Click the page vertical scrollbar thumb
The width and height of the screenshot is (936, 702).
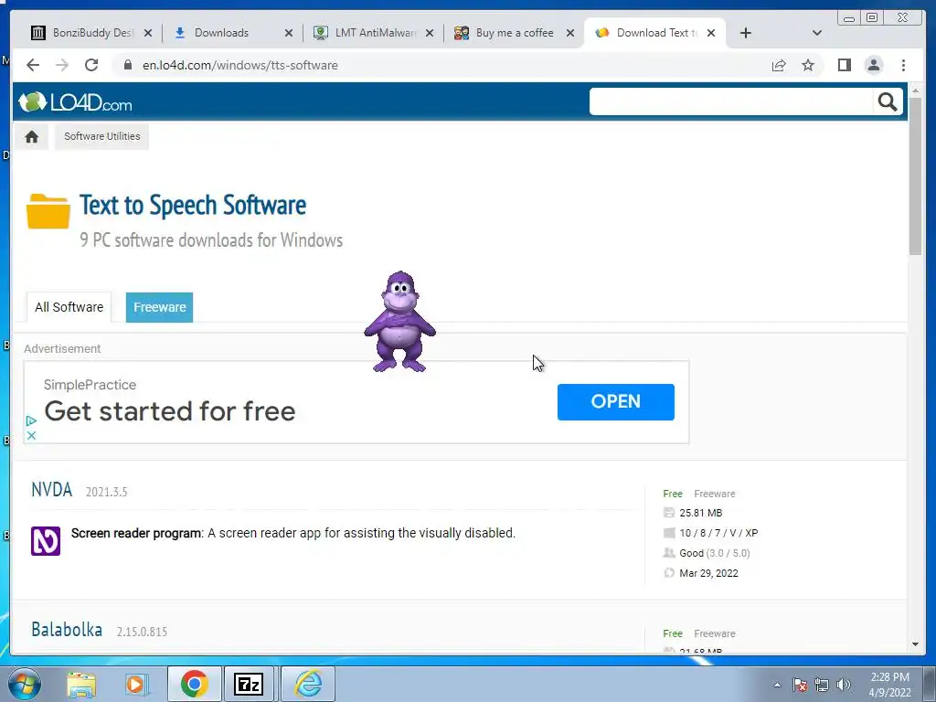point(915,176)
